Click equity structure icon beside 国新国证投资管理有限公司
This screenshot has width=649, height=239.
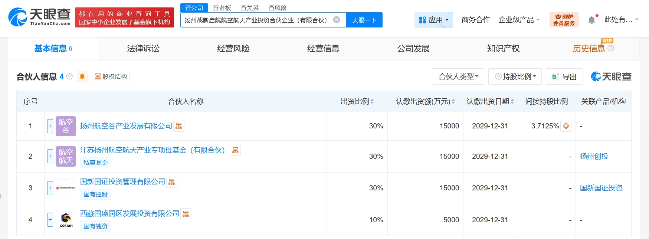[x=171, y=182]
